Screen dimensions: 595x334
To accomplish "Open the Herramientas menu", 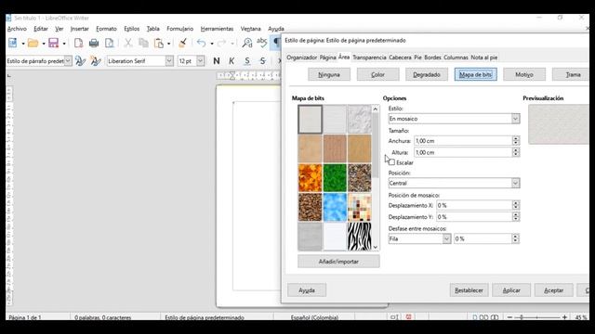I will pos(217,29).
